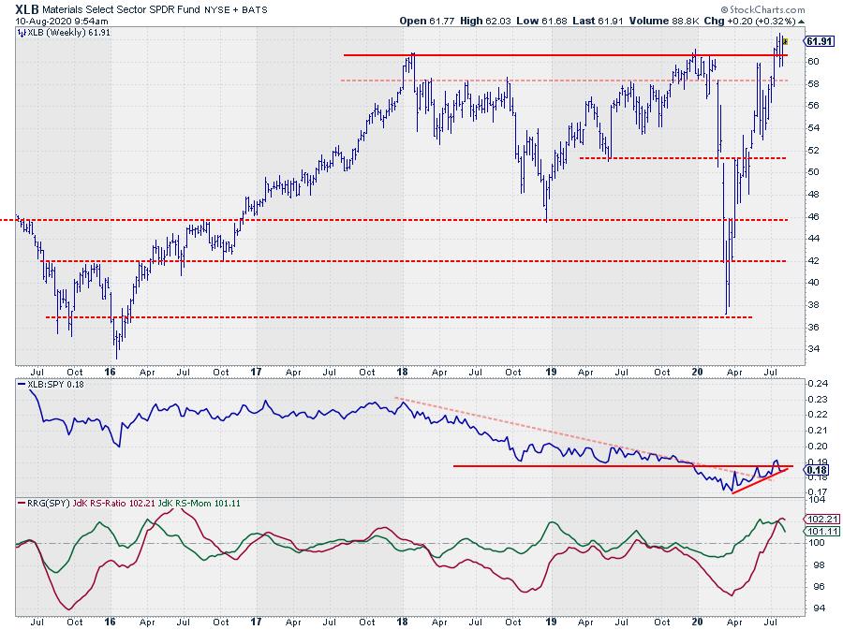Click the XLB:SPY relative strength legend icon
Viewport: 843px width, 630px height.
point(20,385)
